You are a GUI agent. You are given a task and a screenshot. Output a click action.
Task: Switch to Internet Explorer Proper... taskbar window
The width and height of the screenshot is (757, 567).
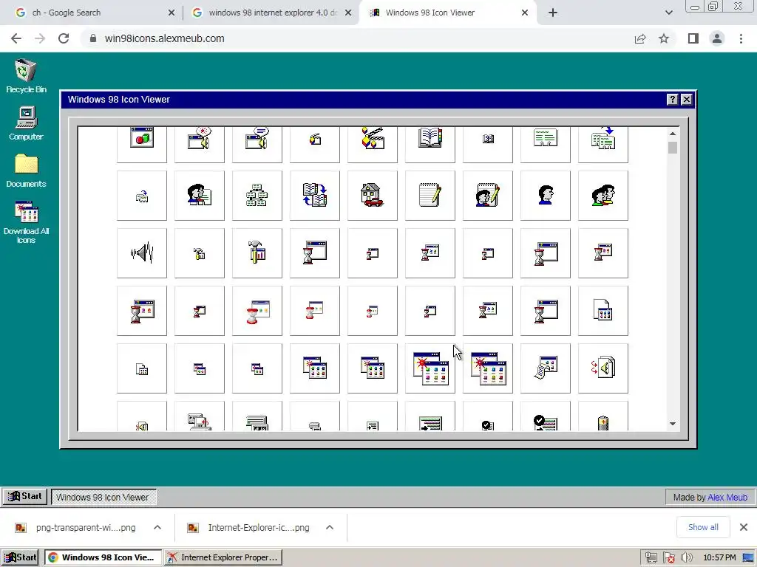click(223, 557)
